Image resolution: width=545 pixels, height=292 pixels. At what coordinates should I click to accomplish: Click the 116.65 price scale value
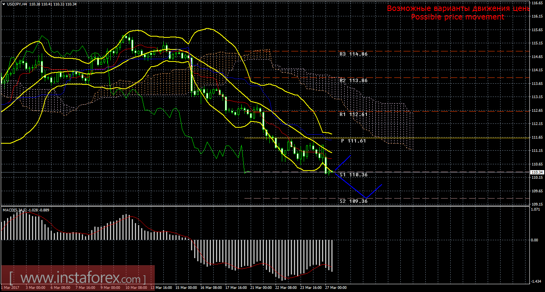pyautogui.click(x=537, y=3)
